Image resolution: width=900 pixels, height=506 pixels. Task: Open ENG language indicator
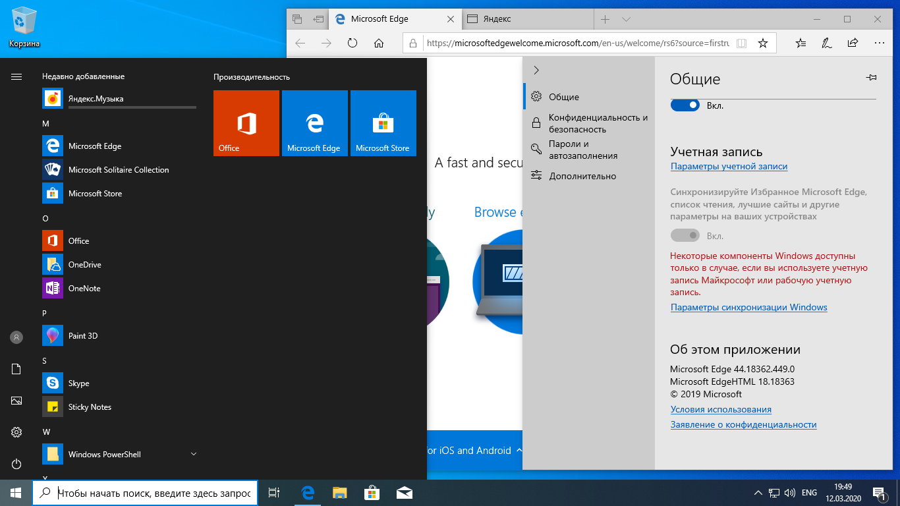[x=809, y=493]
